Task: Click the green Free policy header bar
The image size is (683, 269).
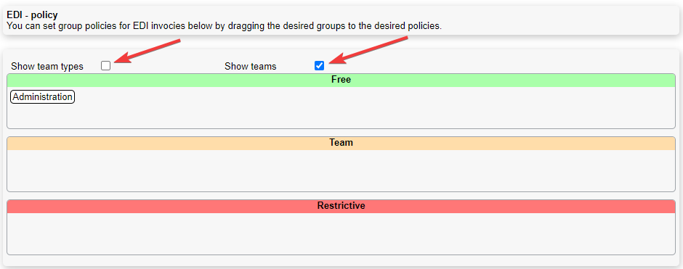Action: (341, 80)
